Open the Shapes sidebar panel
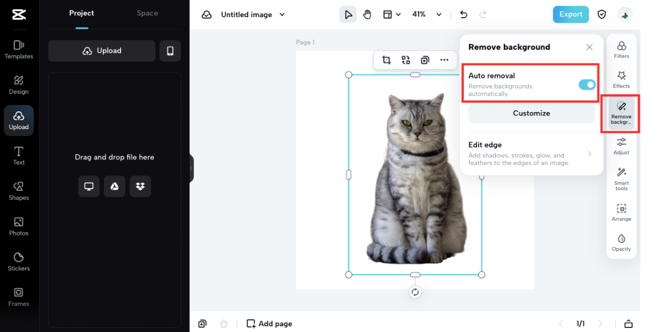Image resolution: width=662 pixels, height=332 pixels. pyautogui.click(x=19, y=191)
